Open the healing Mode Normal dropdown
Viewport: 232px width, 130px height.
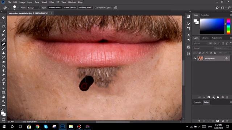point(33,8)
